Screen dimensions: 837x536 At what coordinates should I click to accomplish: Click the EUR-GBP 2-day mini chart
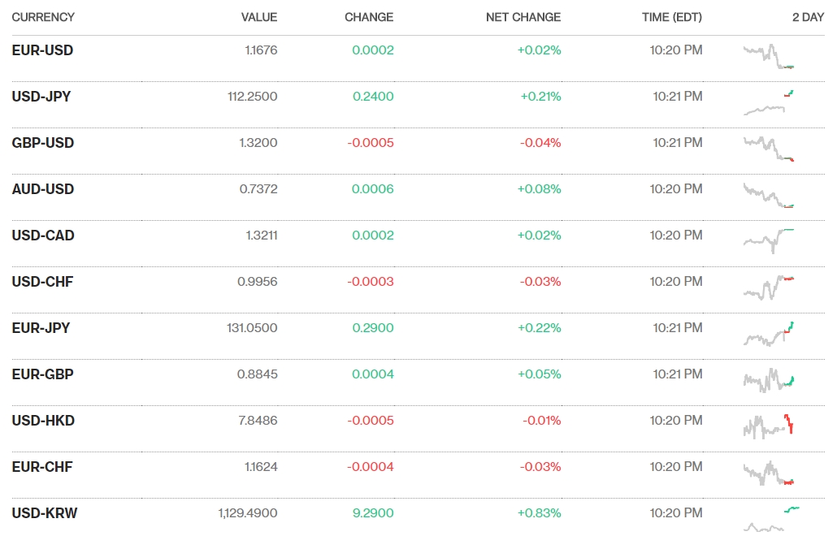[769, 380]
